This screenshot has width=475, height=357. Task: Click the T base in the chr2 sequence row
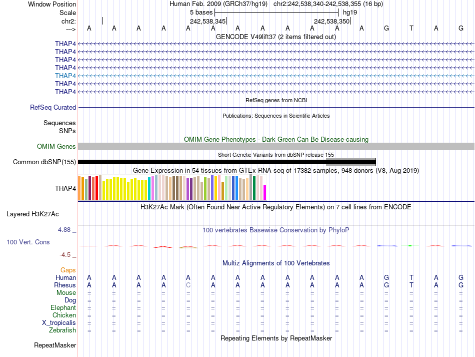coord(411,28)
